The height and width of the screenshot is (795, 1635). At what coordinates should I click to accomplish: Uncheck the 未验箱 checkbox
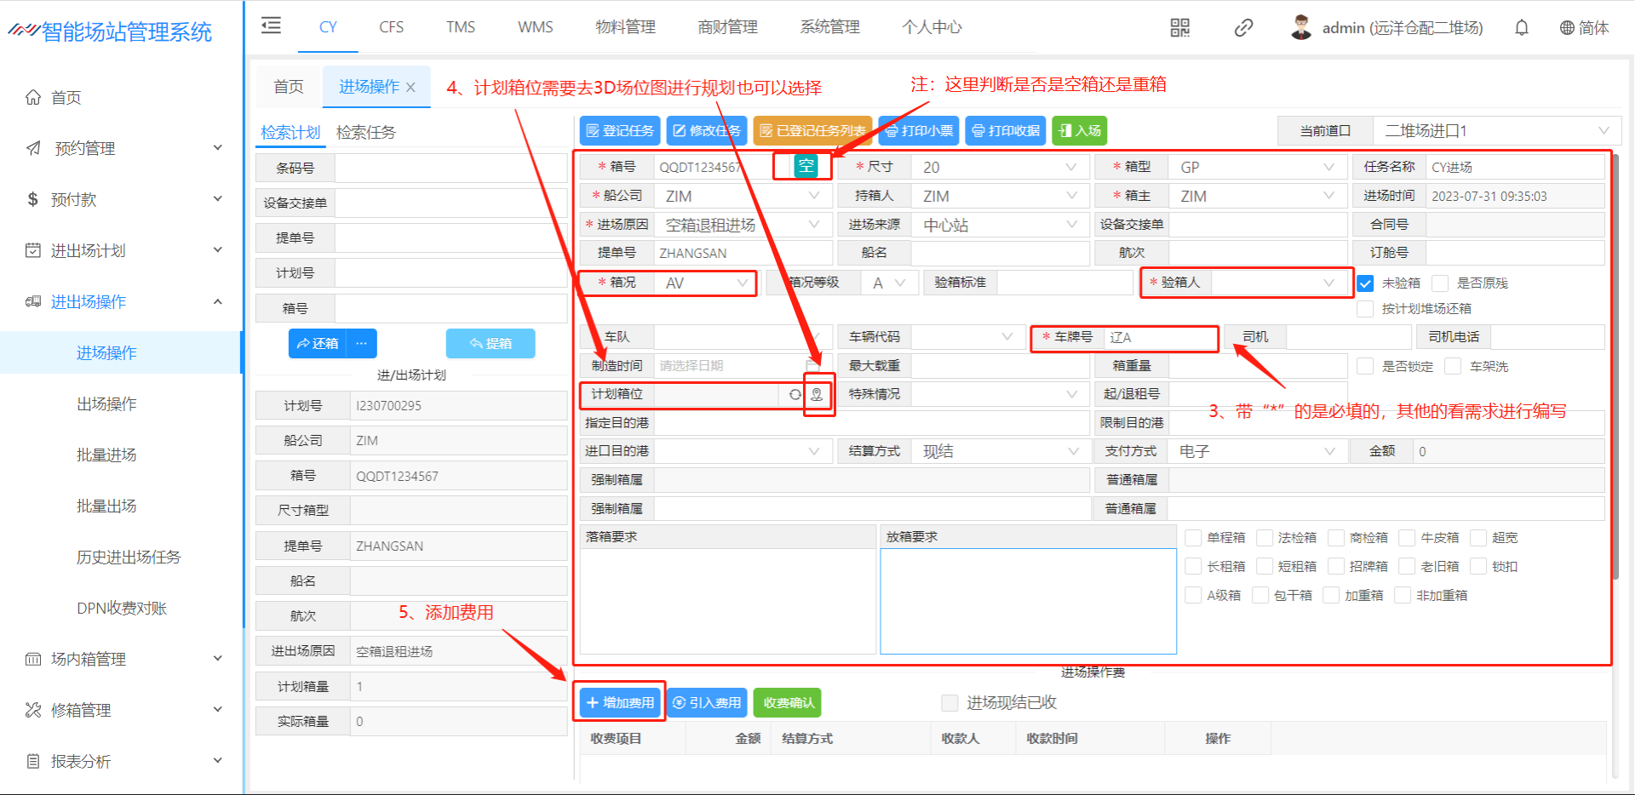click(1365, 283)
